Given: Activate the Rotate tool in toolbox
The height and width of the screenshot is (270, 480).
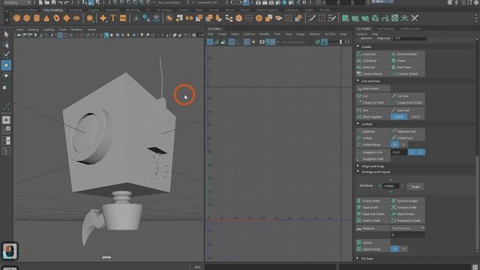Looking at the screenshot, I should click(x=6, y=76).
